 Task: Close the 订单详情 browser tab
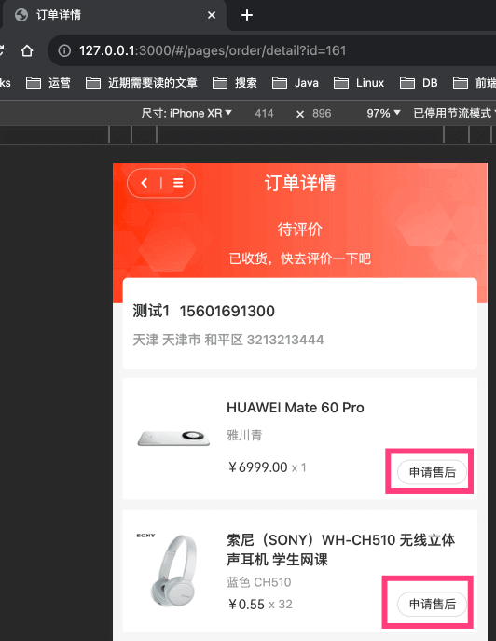212,15
